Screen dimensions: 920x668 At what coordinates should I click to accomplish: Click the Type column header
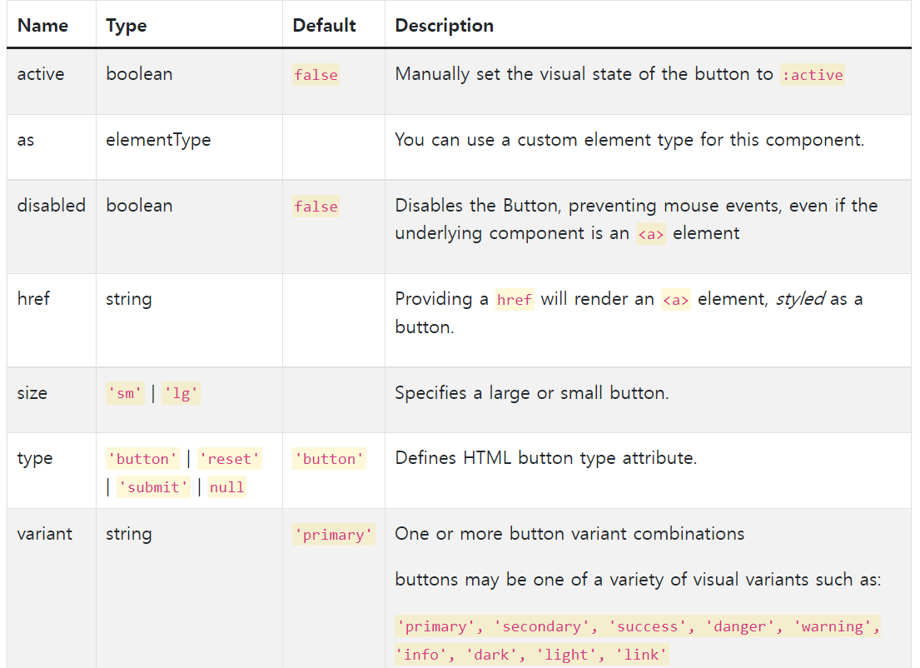(127, 26)
